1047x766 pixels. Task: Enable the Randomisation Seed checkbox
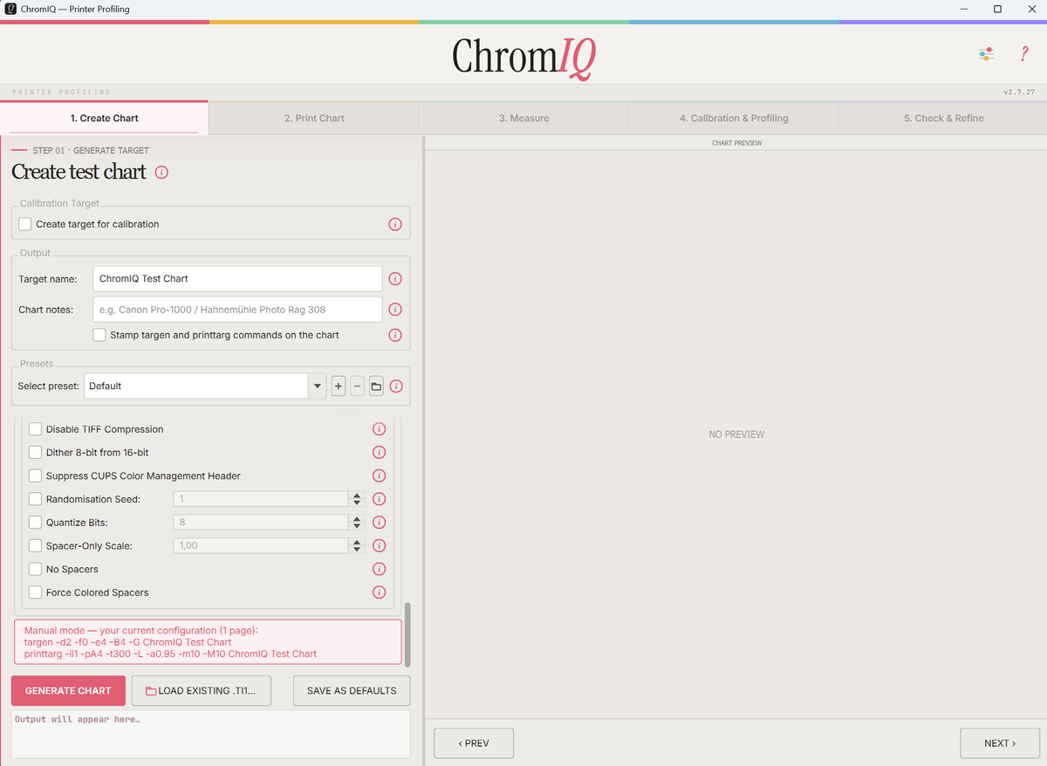coord(36,499)
